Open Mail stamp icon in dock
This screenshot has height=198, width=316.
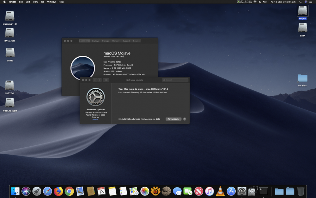[x=80, y=191]
